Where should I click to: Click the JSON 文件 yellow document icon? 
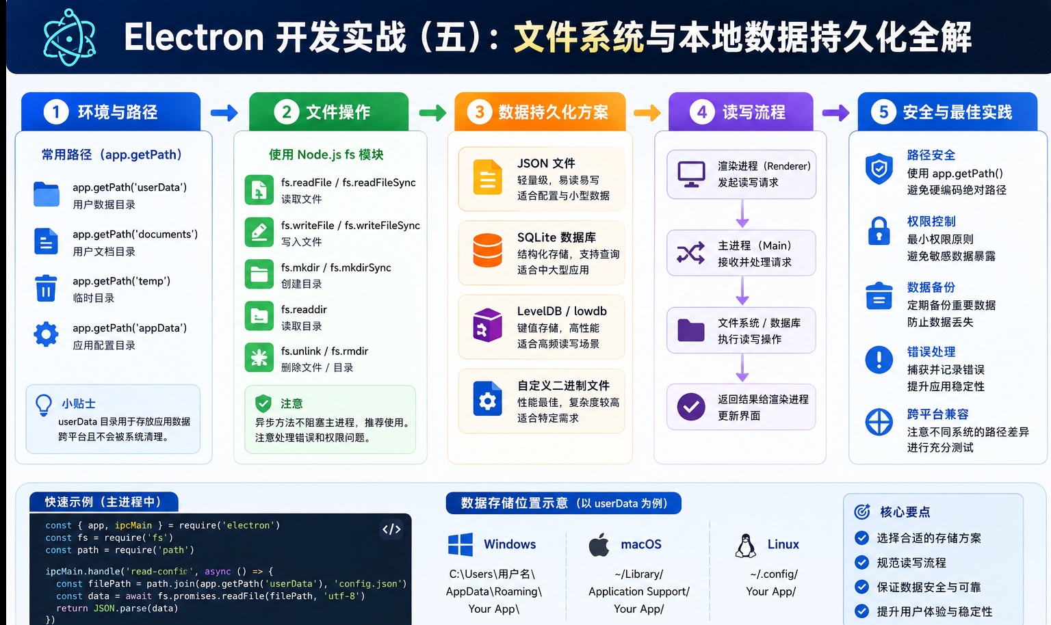(488, 177)
